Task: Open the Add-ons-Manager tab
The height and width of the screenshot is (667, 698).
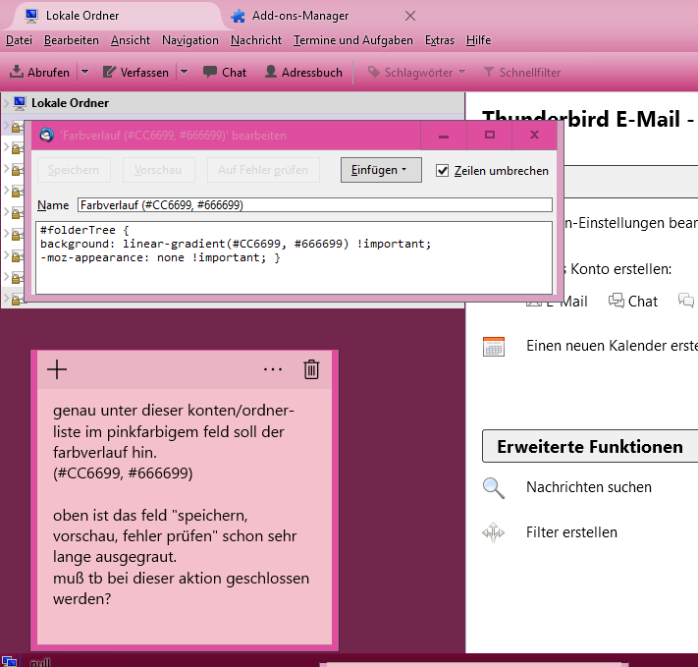Action: (x=300, y=16)
